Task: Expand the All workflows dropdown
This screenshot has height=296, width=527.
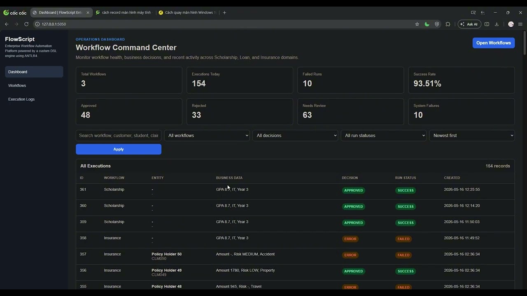Action: pos(207,135)
